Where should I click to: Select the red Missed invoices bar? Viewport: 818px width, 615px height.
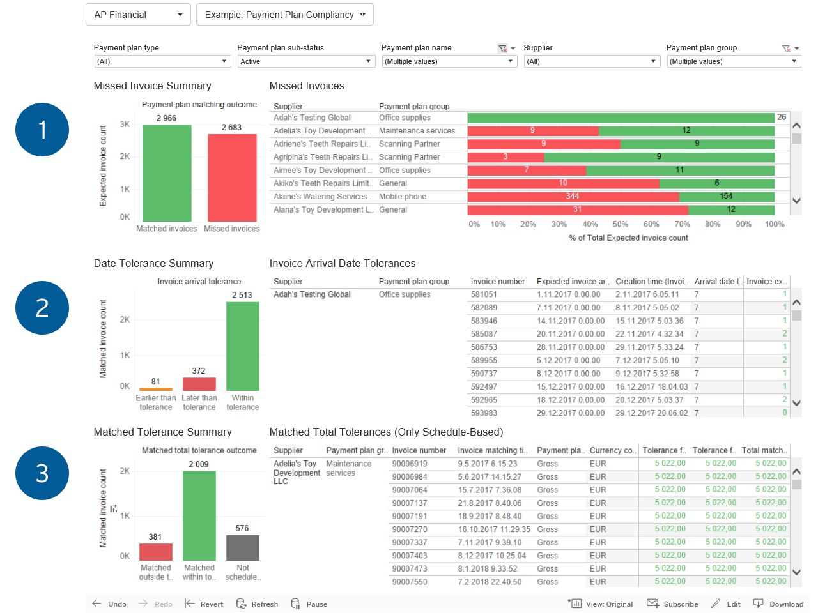[x=232, y=178]
